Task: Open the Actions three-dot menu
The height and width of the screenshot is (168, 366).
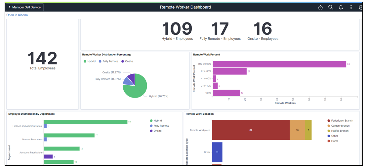Action: point(351,7)
